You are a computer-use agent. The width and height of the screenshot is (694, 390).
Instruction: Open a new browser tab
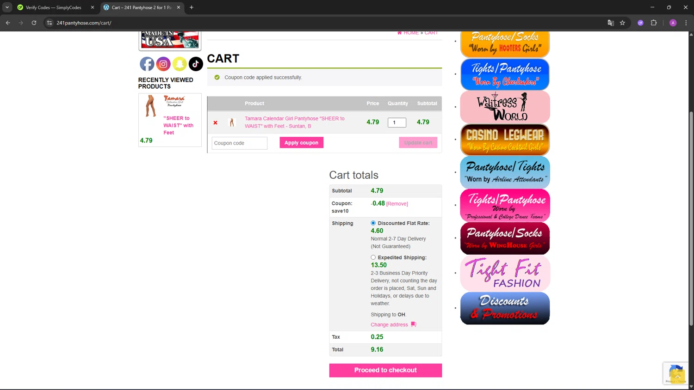192,7
